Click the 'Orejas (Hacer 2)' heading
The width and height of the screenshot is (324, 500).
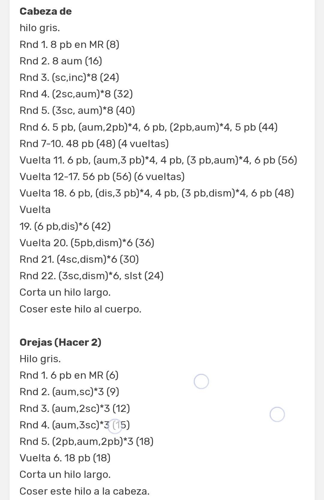pos(60,342)
